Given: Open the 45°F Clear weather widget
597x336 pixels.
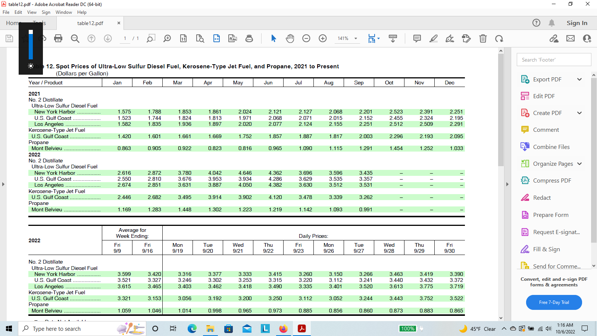Looking at the screenshot, I should pyautogui.click(x=478, y=329).
